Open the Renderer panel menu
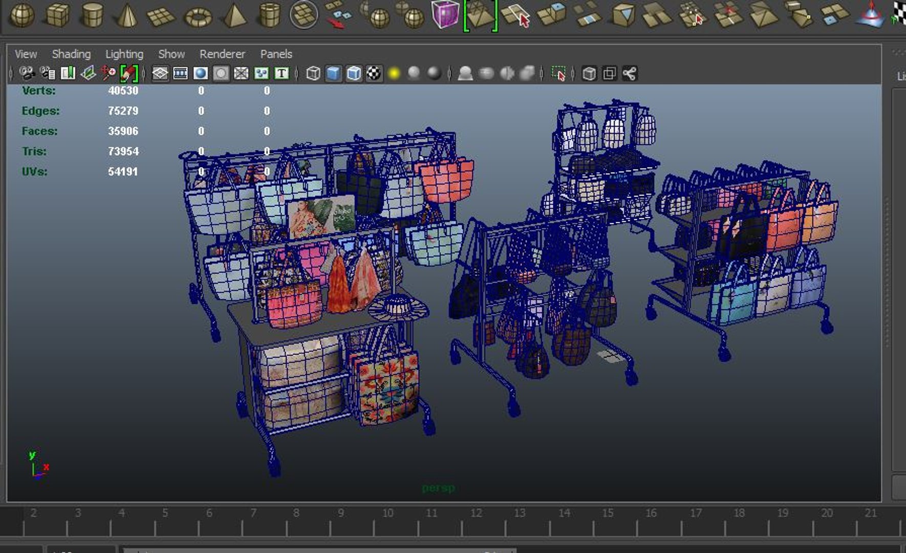This screenshot has height=553, width=906. 222,54
